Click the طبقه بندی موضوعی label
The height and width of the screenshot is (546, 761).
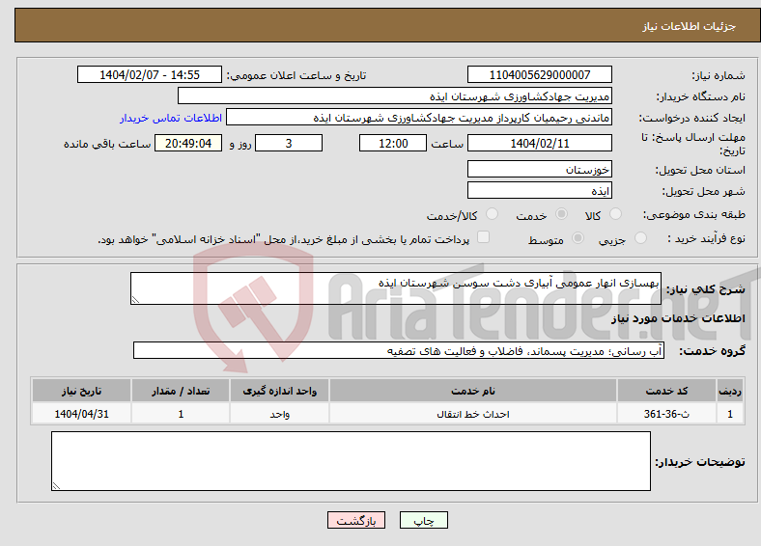pos(694,214)
